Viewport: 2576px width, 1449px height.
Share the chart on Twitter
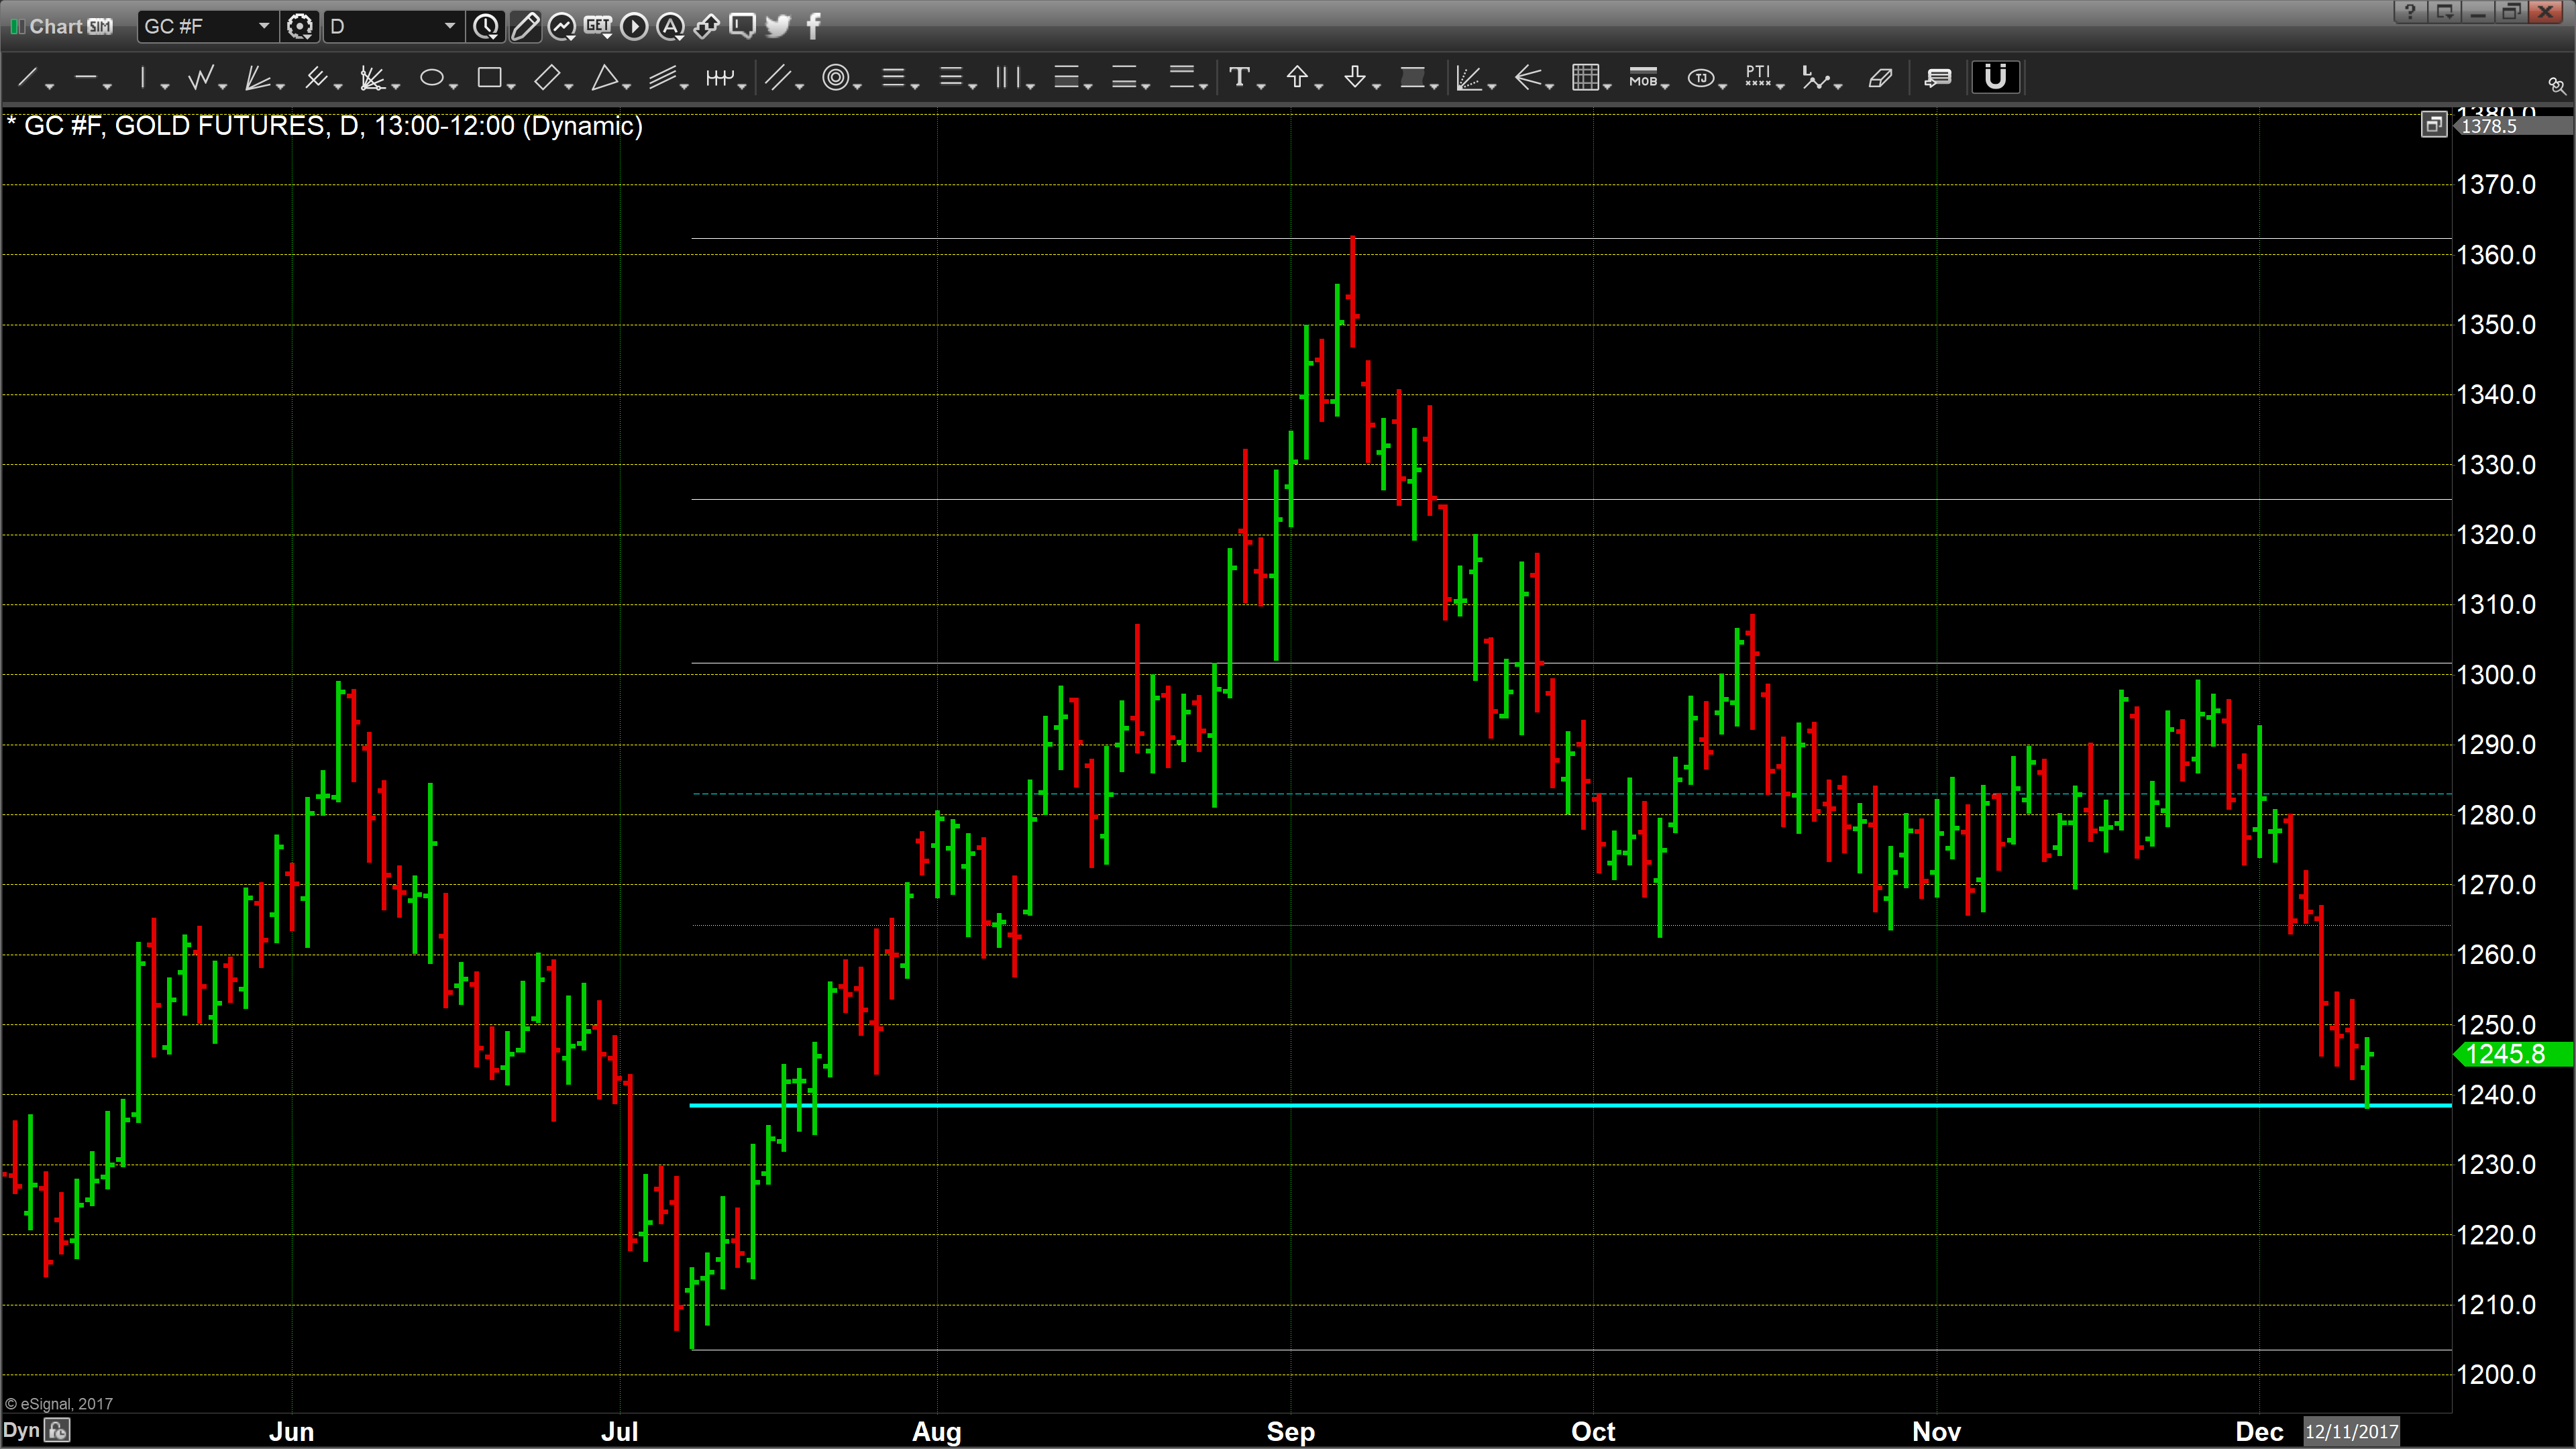coord(777,26)
